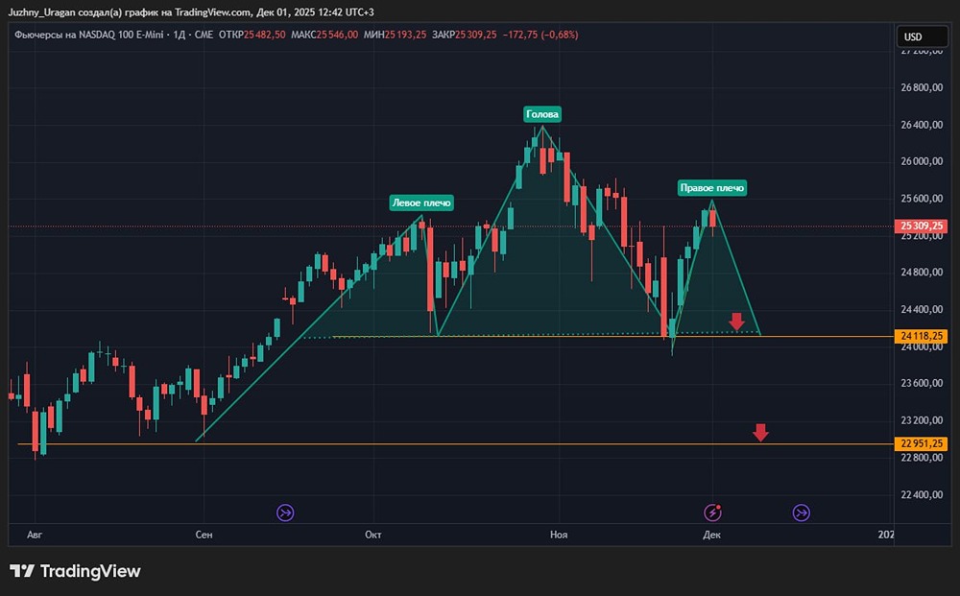Click the TradingView logo in the bottom corner
The image size is (960, 596).
tap(77, 571)
